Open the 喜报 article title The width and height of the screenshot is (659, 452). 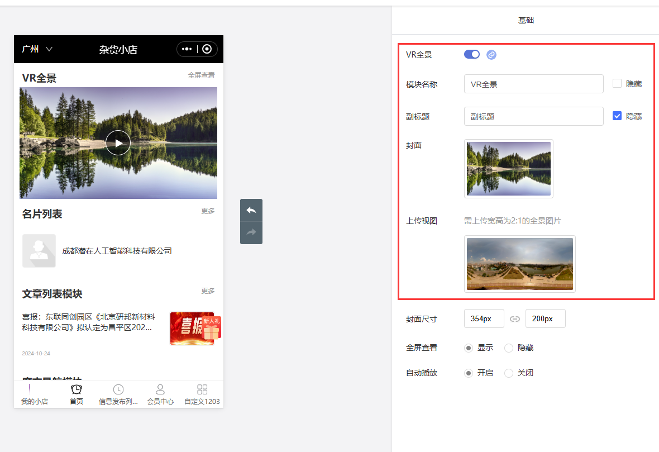[x=88, y=322]
